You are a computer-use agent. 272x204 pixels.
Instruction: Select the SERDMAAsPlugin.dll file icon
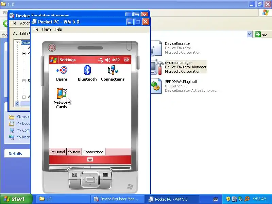[x=156, y=86]
